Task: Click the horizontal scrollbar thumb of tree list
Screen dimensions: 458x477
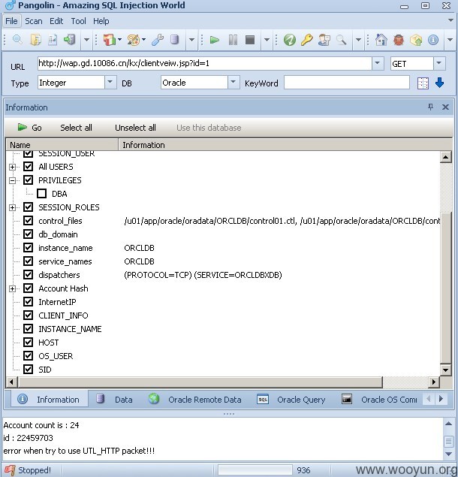Action: click(200, 382)
